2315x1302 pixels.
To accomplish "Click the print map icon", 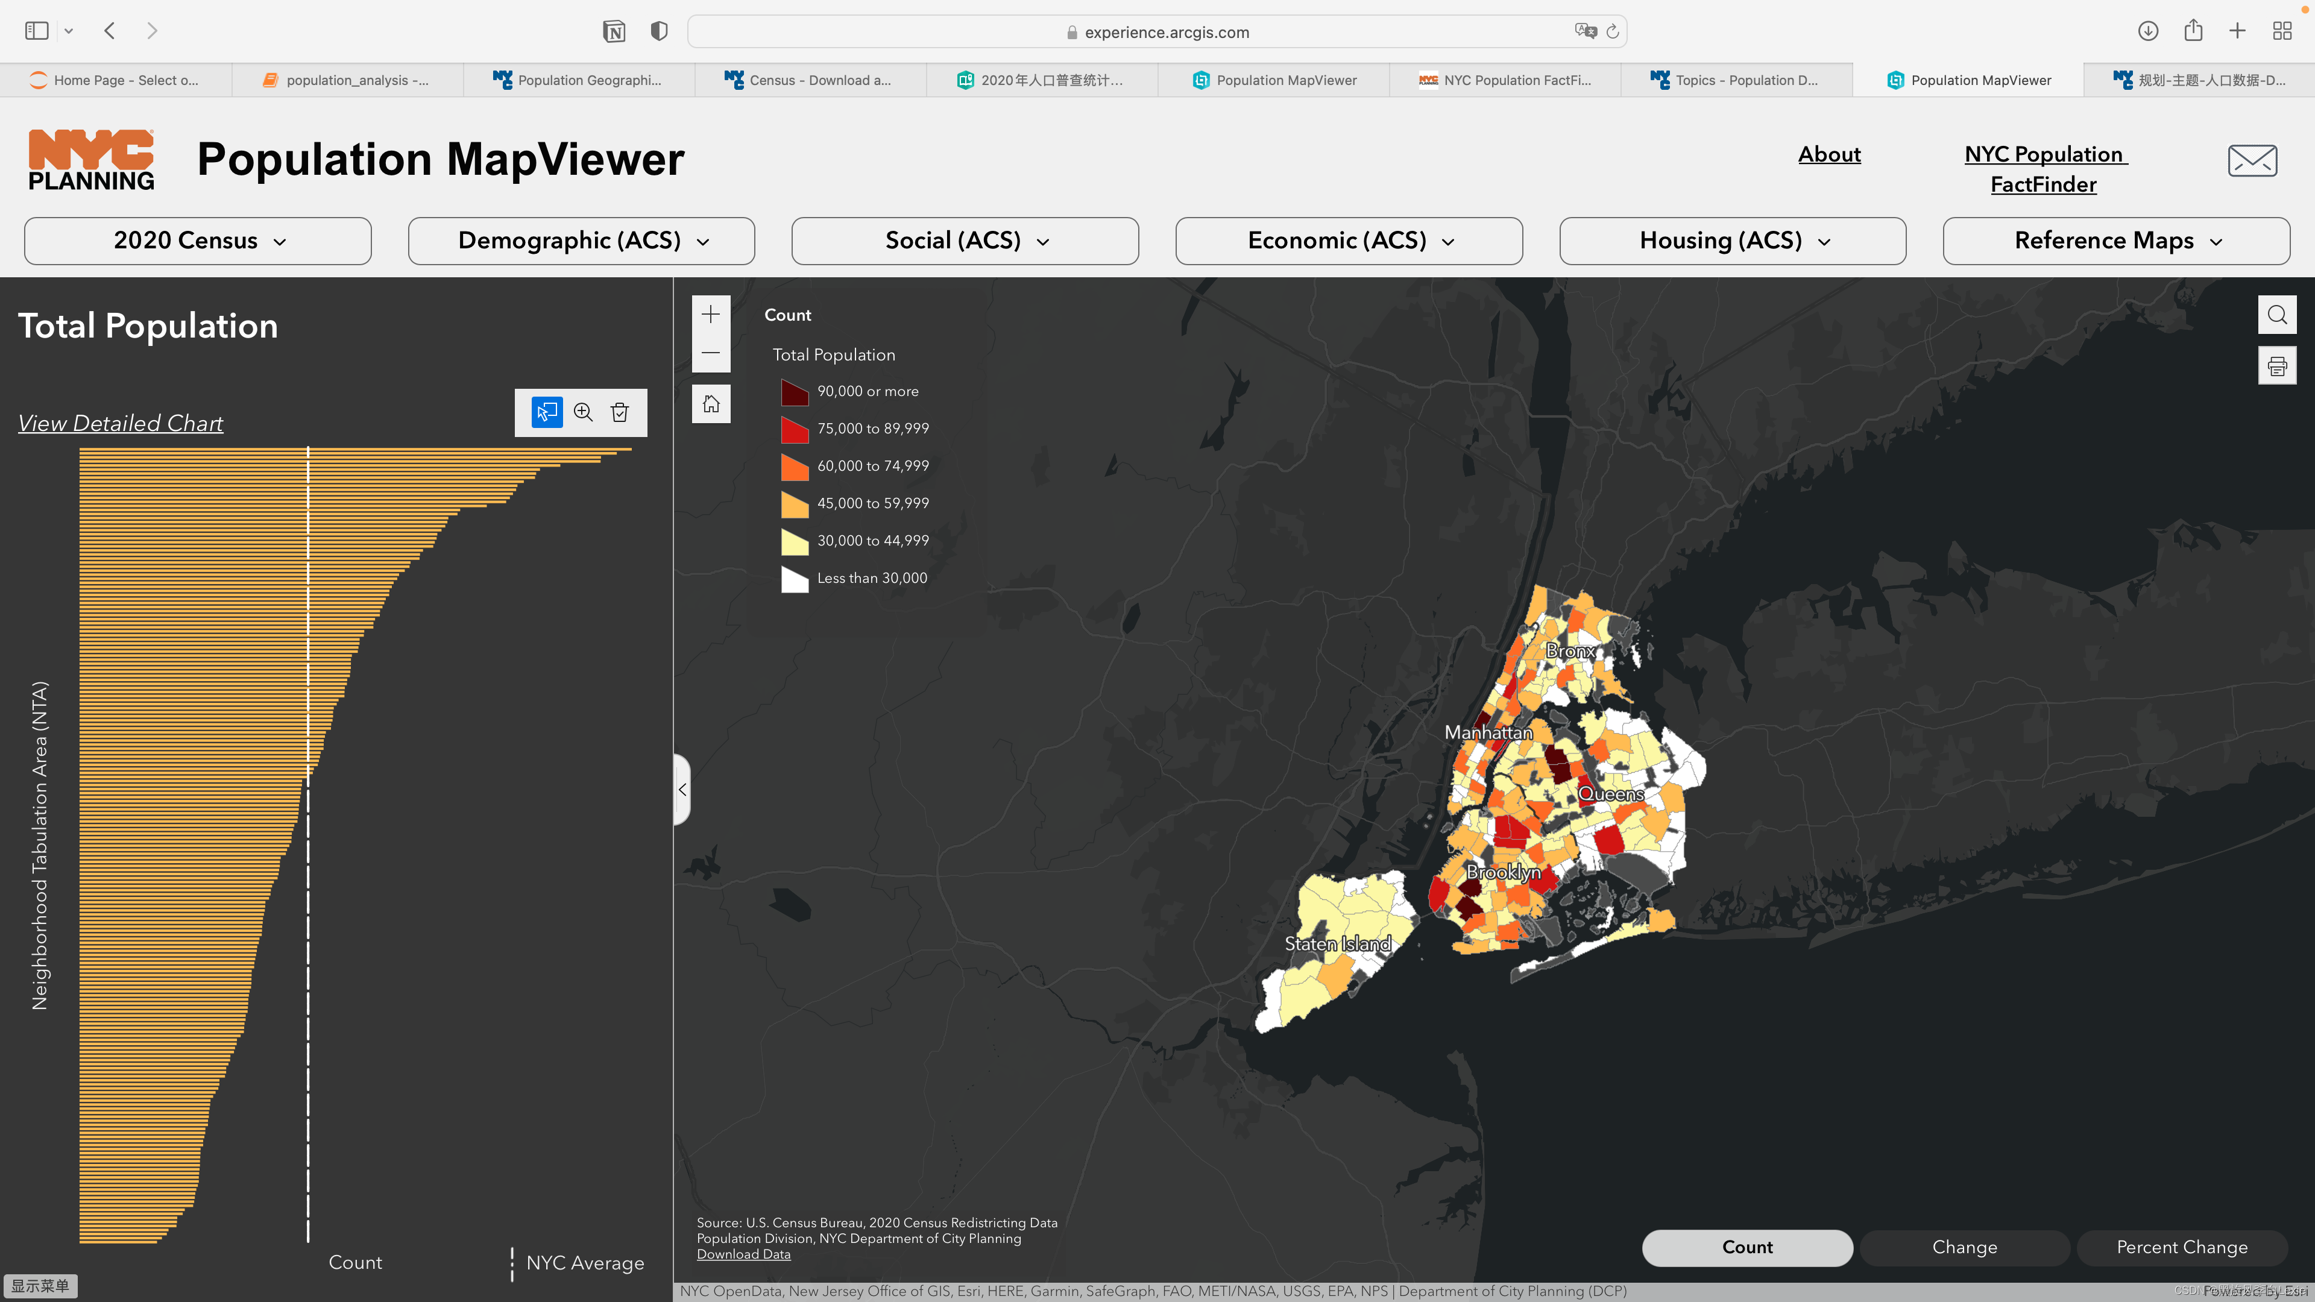I will point(2276,366).
